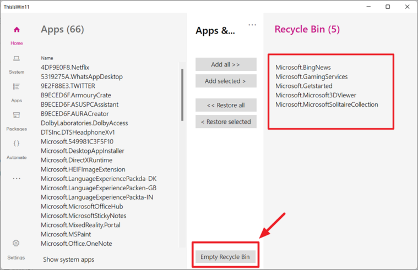Select 5319275A.WhatsAppDesktop app
The height and width of the screenshot is (270, 418).
pos(82,76)
